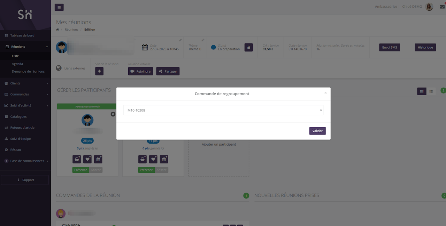The height and width of the screenshot is (226, 446).
Task: Add a basket order for the 26 pts participant
Action: click(77, 159)
